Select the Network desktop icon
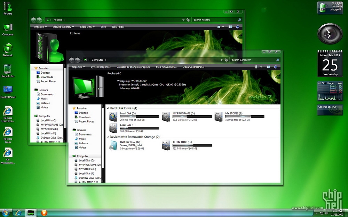 (x=8, y=50)
